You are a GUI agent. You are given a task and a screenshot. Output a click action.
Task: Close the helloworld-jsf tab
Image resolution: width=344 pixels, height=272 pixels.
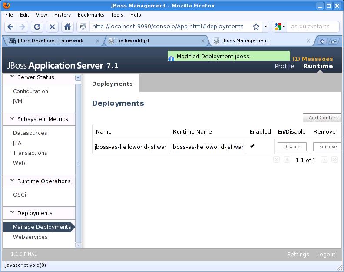(x=203, y=41)
